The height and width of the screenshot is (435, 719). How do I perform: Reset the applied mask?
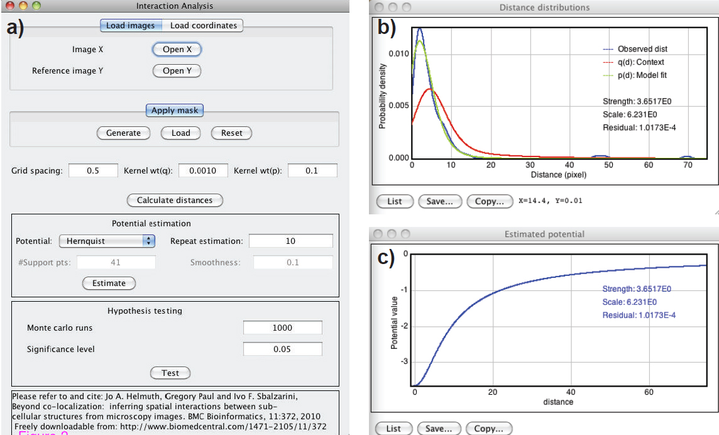point(231,133)
